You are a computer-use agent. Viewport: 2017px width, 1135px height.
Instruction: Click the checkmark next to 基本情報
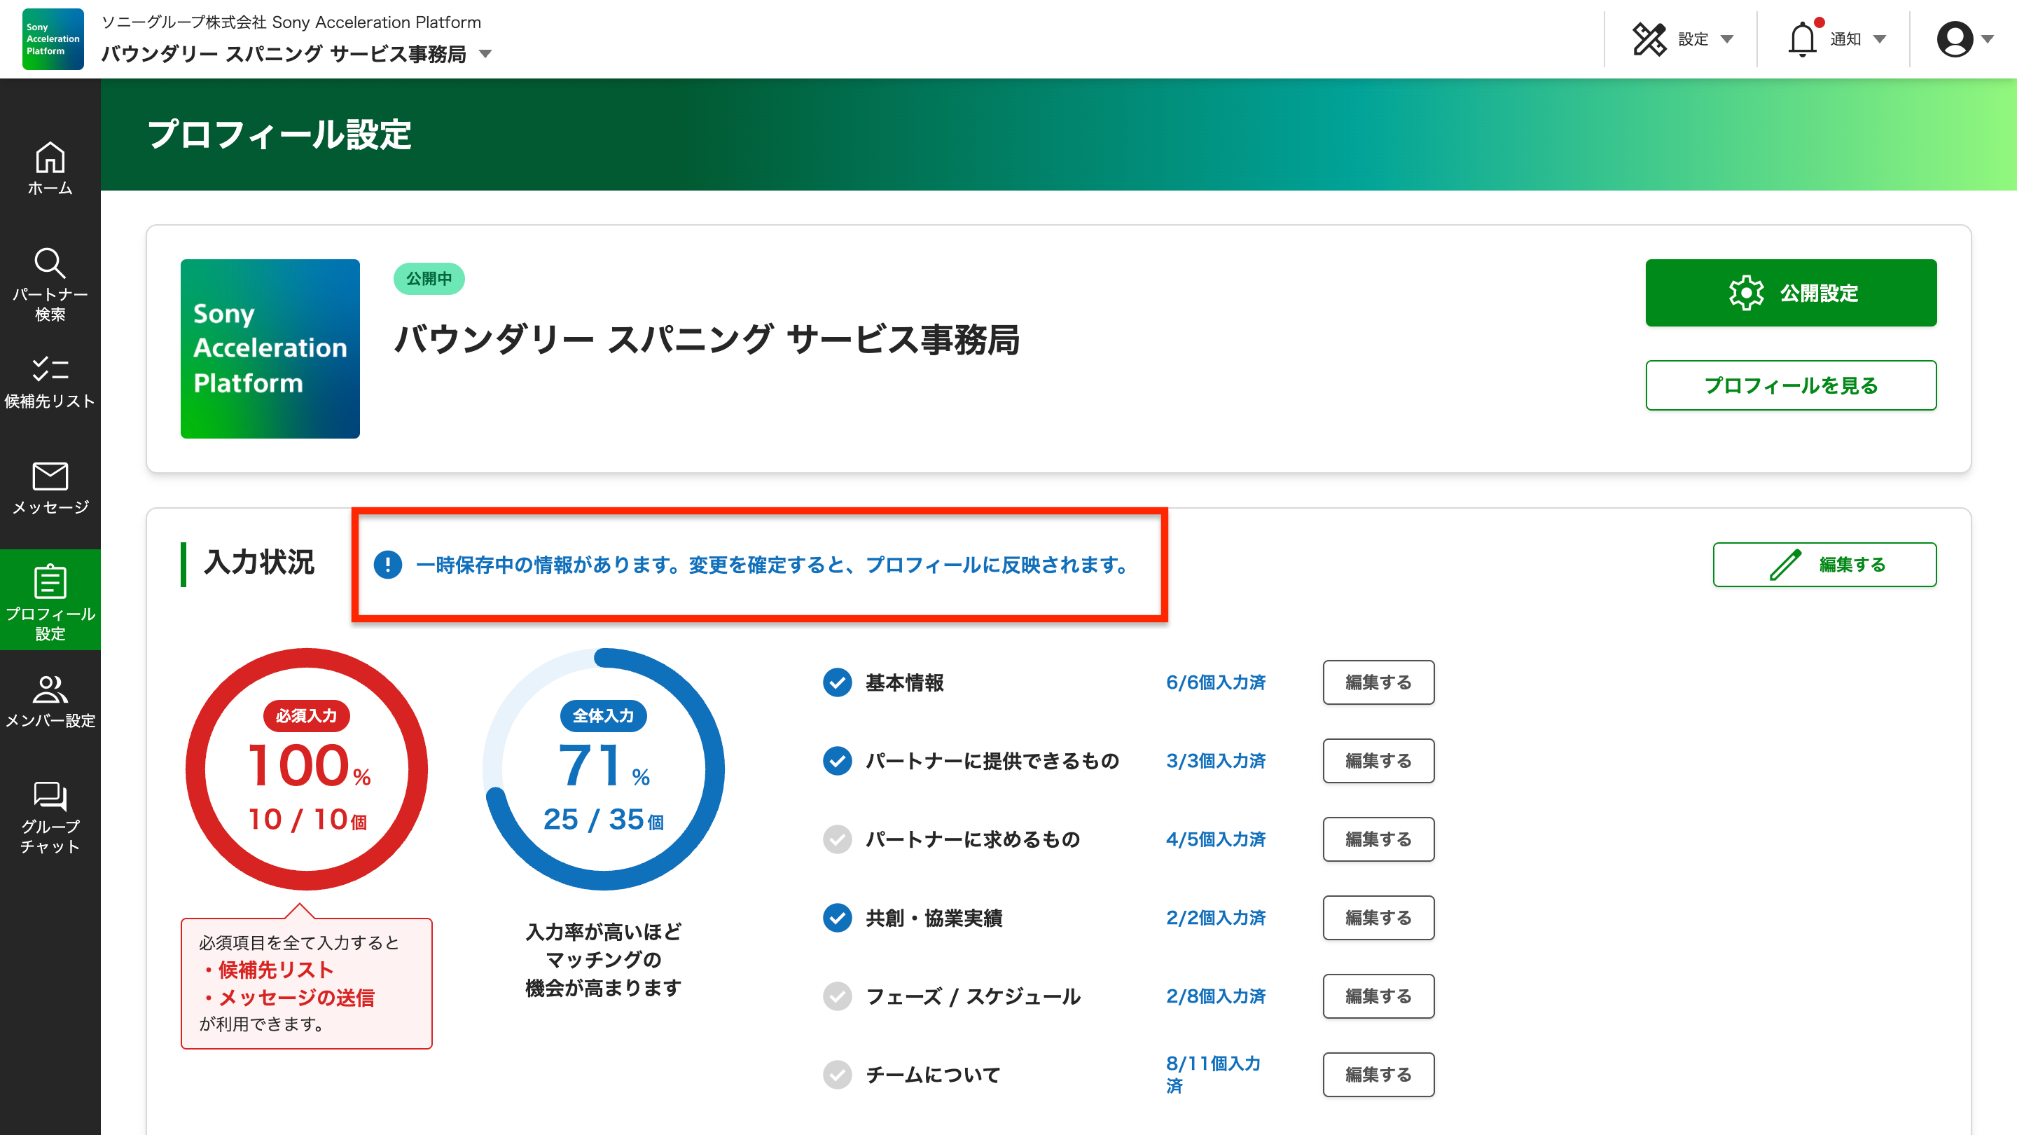tap(837, 682)
